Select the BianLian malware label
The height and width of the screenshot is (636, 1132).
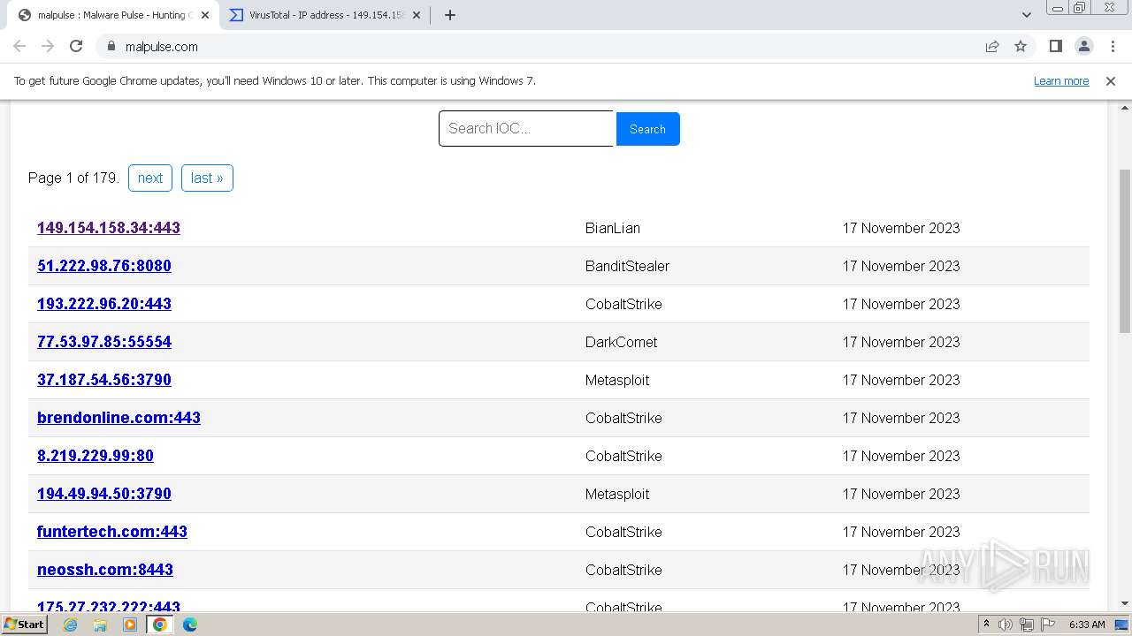coord(613,228)
